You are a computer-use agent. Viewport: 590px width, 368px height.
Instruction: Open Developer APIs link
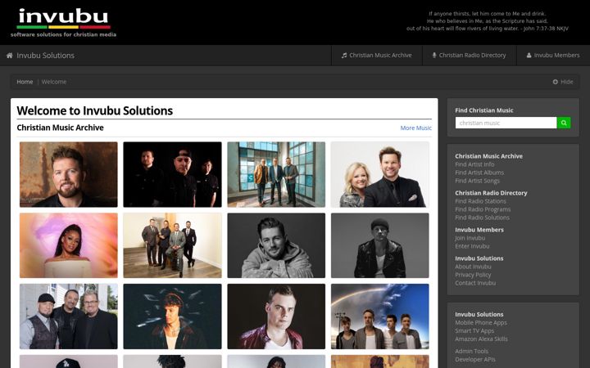474,360
